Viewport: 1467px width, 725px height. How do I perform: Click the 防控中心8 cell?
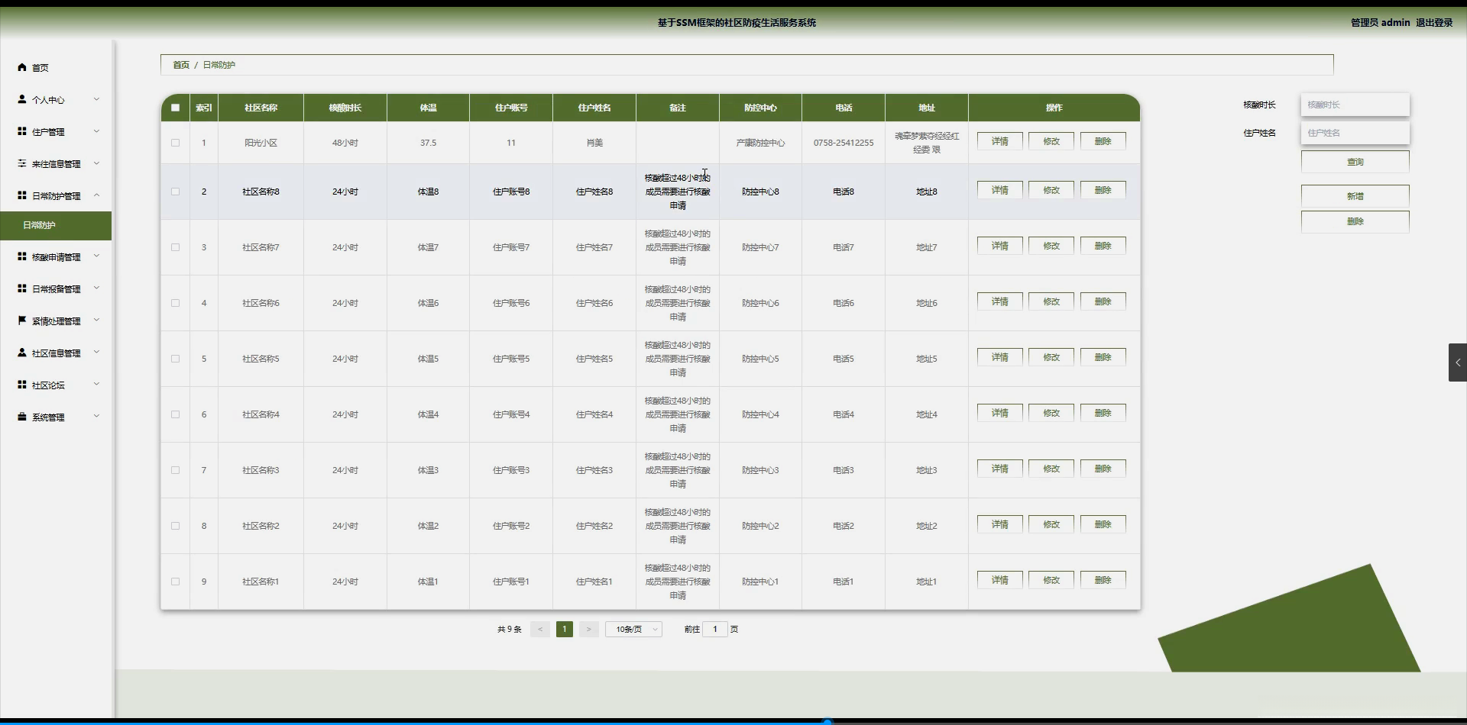[x=760, y=192]
